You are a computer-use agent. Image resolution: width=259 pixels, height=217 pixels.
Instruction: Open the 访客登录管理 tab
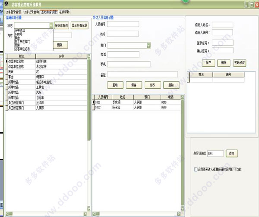tap(13, 12)
